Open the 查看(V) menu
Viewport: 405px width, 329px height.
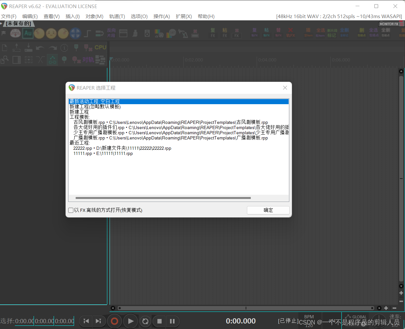52,16
